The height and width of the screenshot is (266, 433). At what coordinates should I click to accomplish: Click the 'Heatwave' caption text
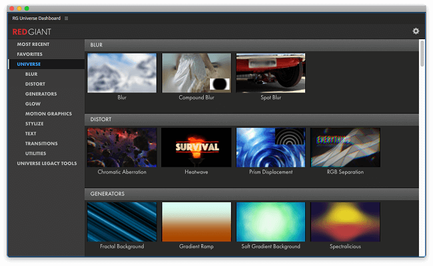tap(197, 172)
